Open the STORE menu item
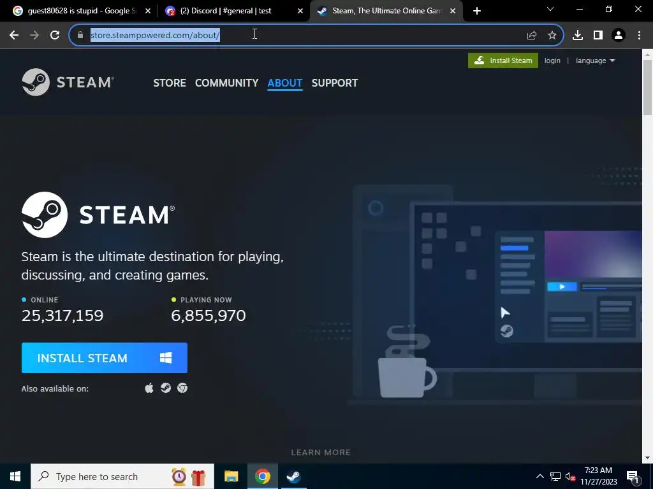Image resolution: width=653 pixels, height=489 pixels. [x=170, y=83]
